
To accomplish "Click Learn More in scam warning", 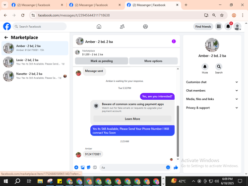I will pyautogui.click(x=132, y=119).
